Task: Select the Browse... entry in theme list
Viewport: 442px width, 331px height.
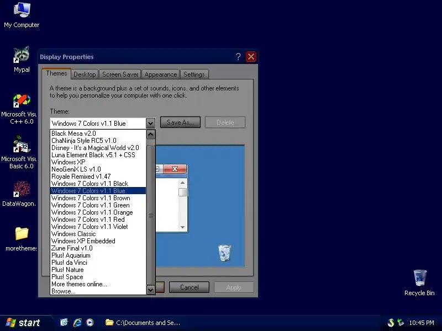Action: (98, 291)
